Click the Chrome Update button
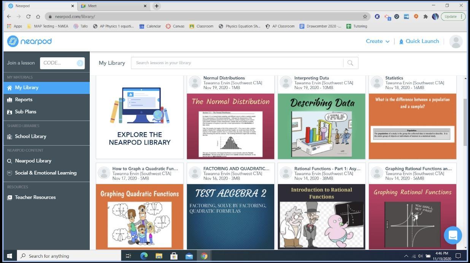This screenshot has width=470, height=263. coord(453,16)
